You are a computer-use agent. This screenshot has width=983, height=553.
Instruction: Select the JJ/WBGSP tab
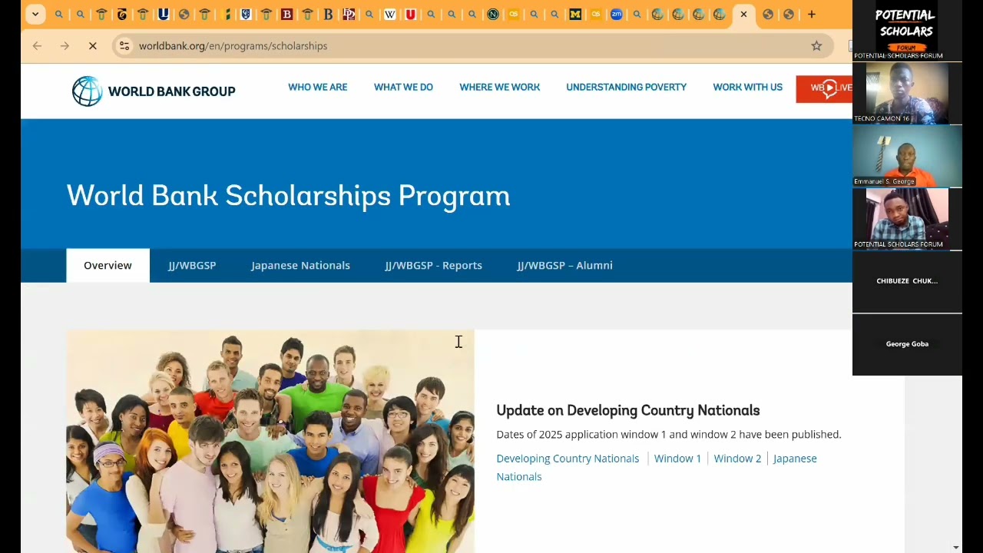(x=192, y=266)
